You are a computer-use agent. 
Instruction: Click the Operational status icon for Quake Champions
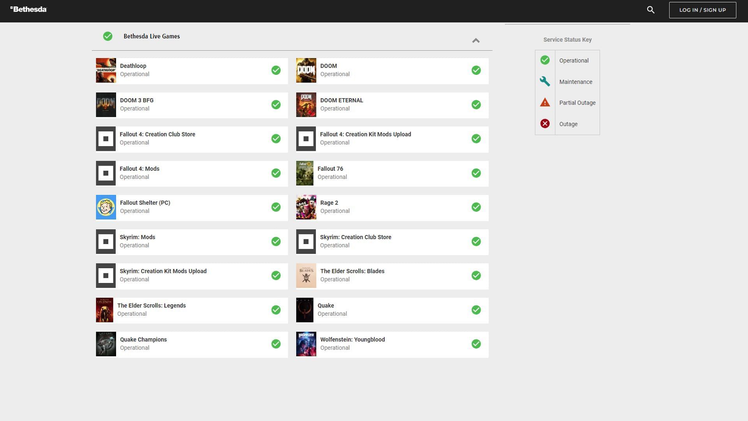(x=276, y=344)
